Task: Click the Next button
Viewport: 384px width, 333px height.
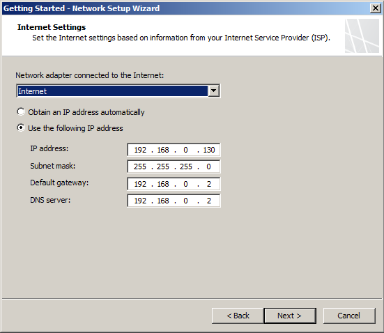Action: [290, 316]
